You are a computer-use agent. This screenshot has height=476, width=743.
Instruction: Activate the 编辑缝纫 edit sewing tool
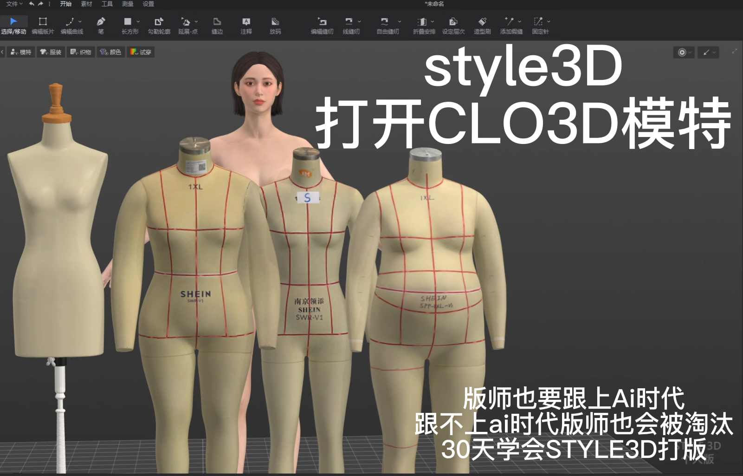[322, 26]
